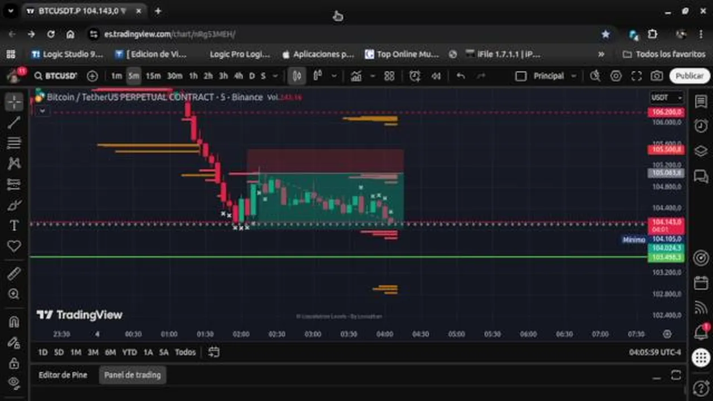Screen dimensions: 713x401
Task: Open the chats panel
Action: point(701,176)
